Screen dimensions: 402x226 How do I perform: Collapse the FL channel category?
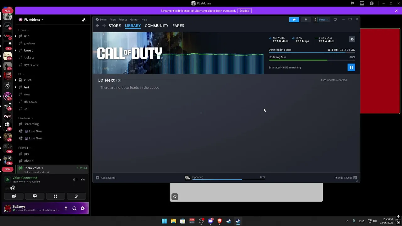[x=21, y=74]
